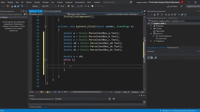Image resolution: width=200 pixels, height=112 pixels.
Task: Click the bookmark toggle toolbar icon
Action: pyautogui.click(x=92, y=6)
